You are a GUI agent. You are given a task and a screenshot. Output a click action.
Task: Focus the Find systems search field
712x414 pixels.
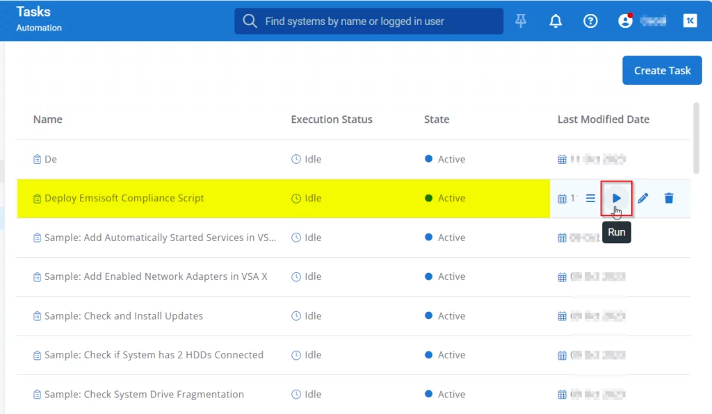click(375, 22)
